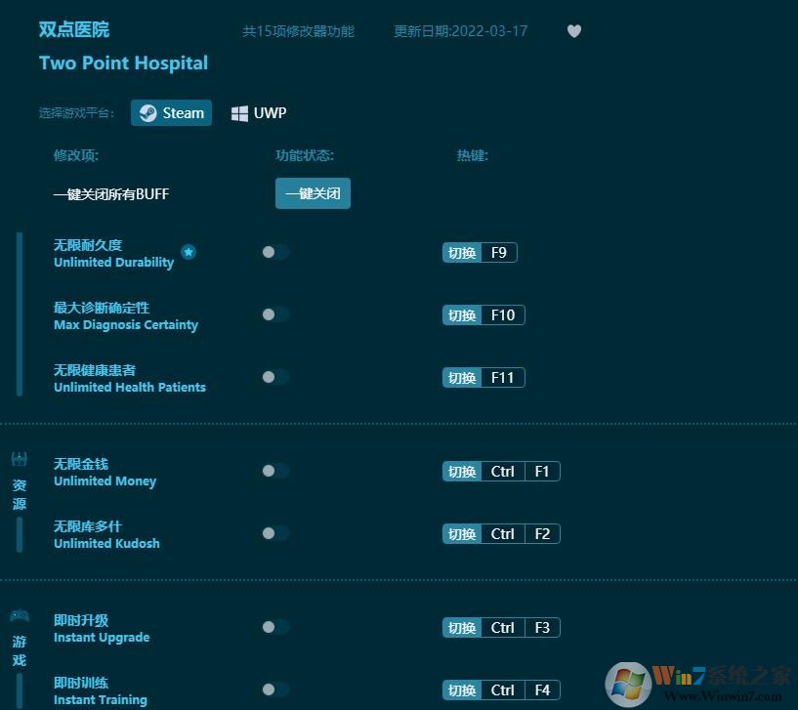798x710 pixels.
Task: Click the 共15项修改器功能 text
Action: click(298, 31)
